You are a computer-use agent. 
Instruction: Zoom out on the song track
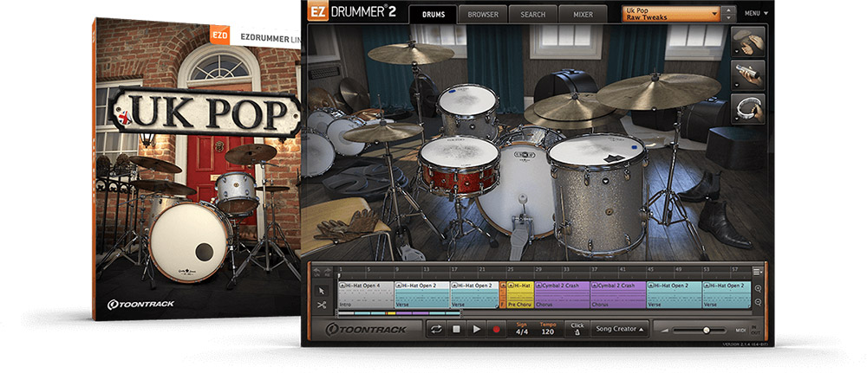(x=758, y=302)
